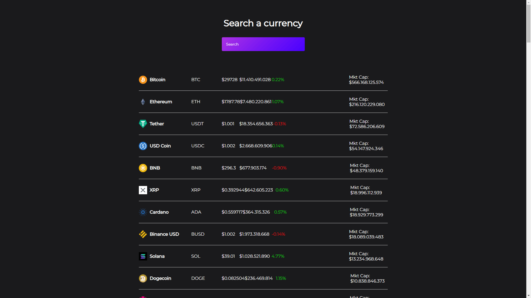Click the USDC ticker symbol
The height and width of the screenshot is (298, 531).
198,146
